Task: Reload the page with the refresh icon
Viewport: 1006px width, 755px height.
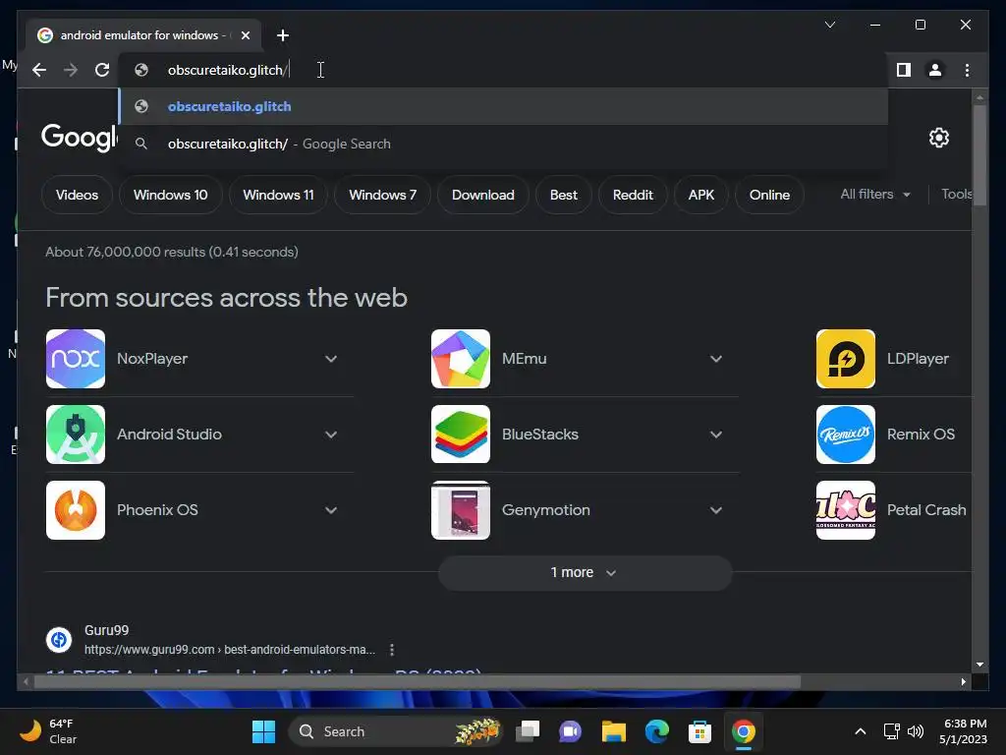Action: [x=102, y=70]
